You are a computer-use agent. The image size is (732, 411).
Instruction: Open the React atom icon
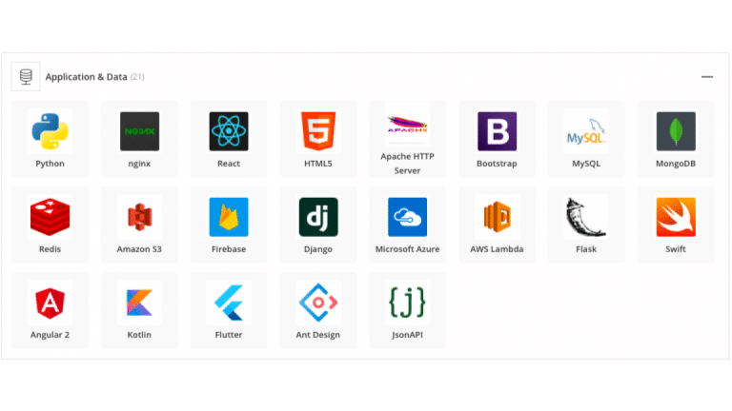click(229, 131)
